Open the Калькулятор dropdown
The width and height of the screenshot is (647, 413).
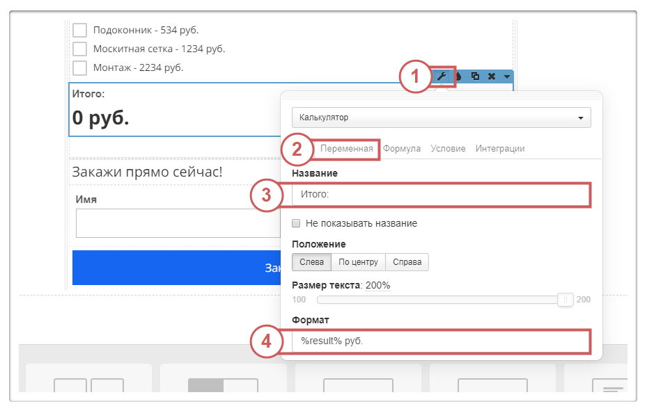[x=441, y=118]
